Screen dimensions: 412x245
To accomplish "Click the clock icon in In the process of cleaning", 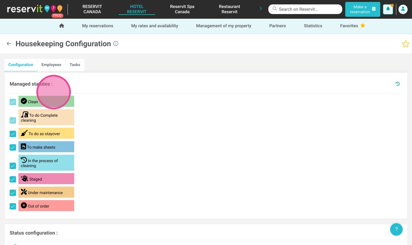I will [24, 160].
